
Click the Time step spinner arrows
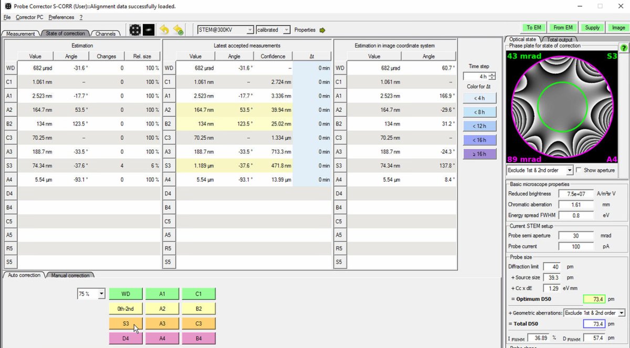[491, 77]
